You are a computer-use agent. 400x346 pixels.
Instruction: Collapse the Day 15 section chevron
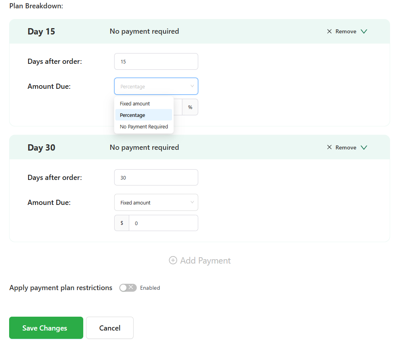(364, 31)
